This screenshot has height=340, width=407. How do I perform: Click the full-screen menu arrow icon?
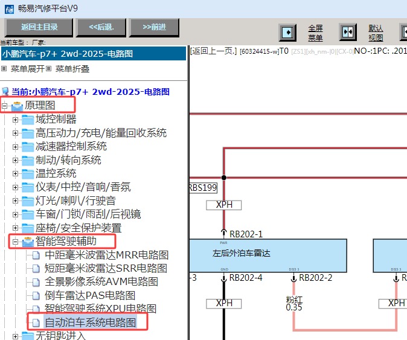287,33
